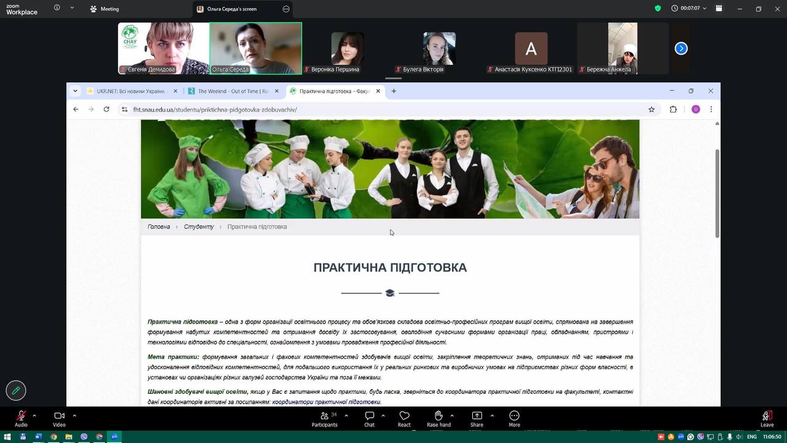Open the координатори практичної підготовки link
Viewport: 787px width, 443px height.
[x=326, y=402]
